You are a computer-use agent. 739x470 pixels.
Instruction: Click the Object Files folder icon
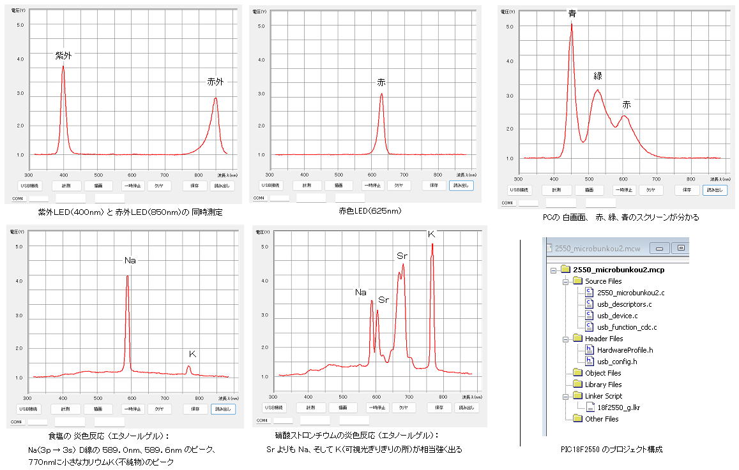coord(577,373)
